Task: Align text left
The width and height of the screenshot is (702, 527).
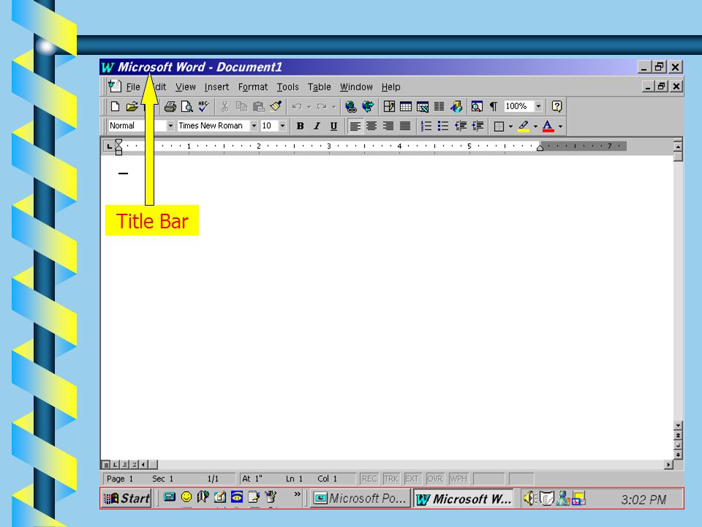Action: tap(355, 127)
